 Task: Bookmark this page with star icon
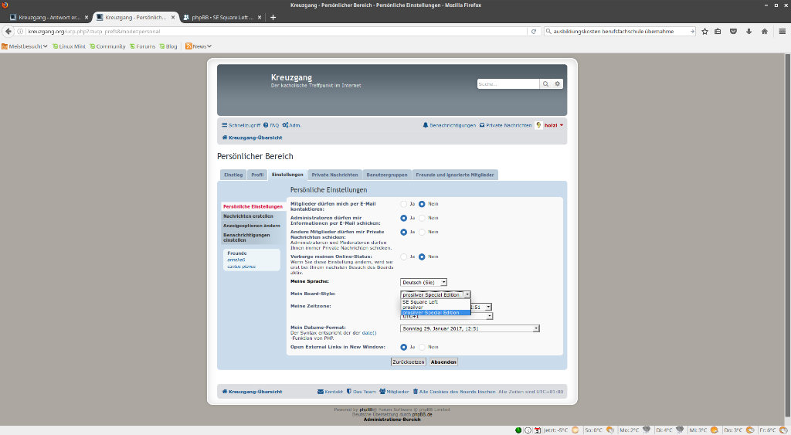click(x=704, y=32)
